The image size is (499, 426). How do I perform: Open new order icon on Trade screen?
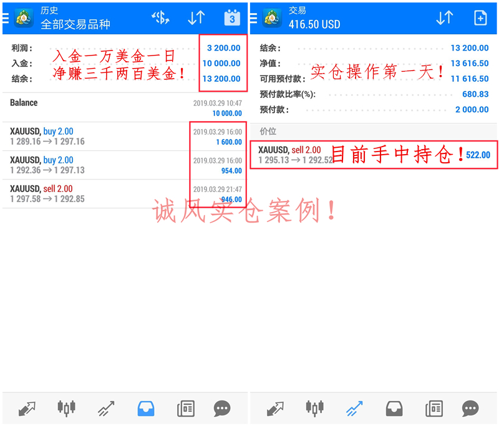pyautogui.click(x=480, y=19)
